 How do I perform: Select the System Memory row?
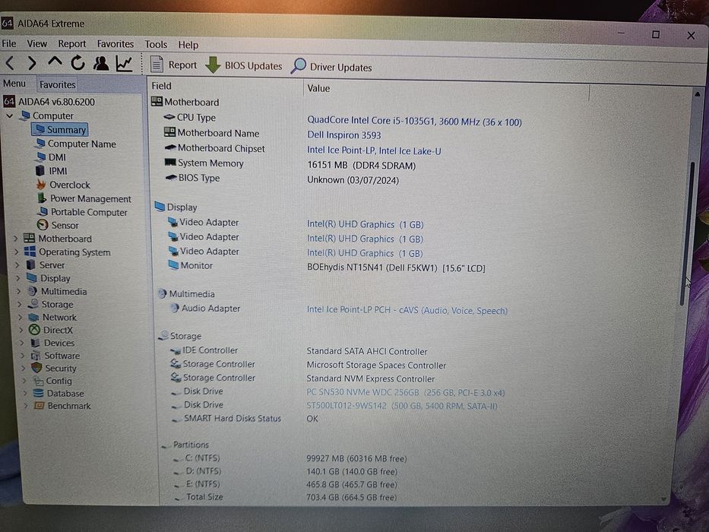(x=290, y=164)
